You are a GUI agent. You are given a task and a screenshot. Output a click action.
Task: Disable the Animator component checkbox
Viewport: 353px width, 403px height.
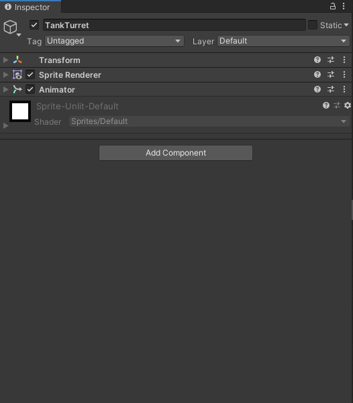30,89
